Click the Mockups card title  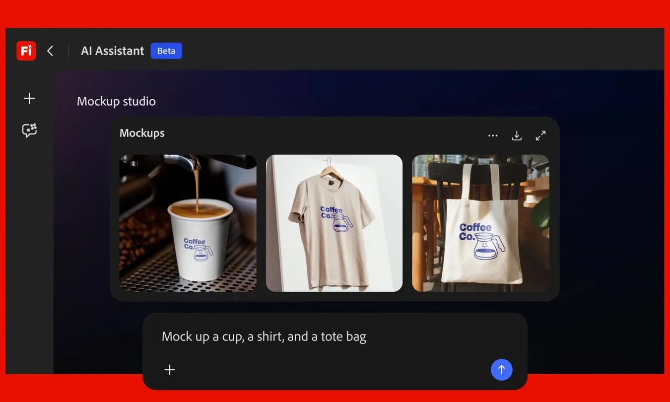tap(142, 133)
